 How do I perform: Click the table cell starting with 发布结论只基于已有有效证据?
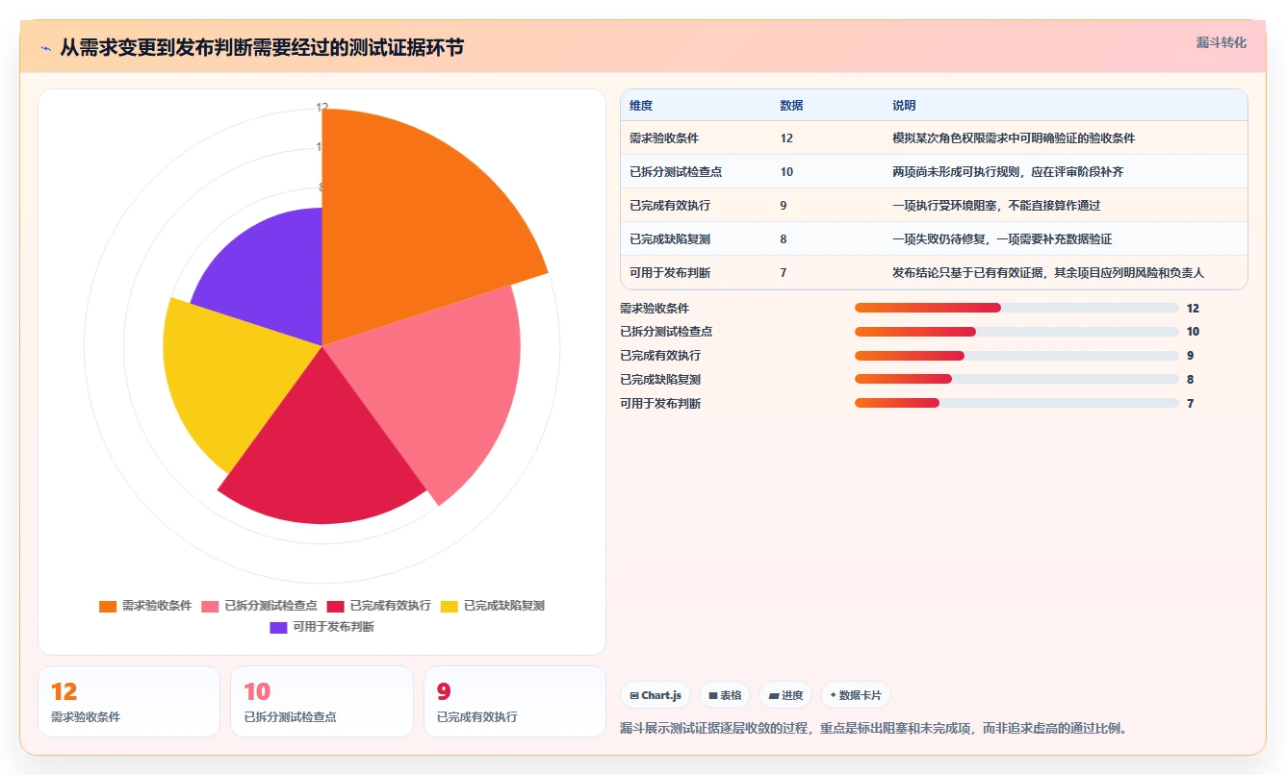pos(1048,273)
